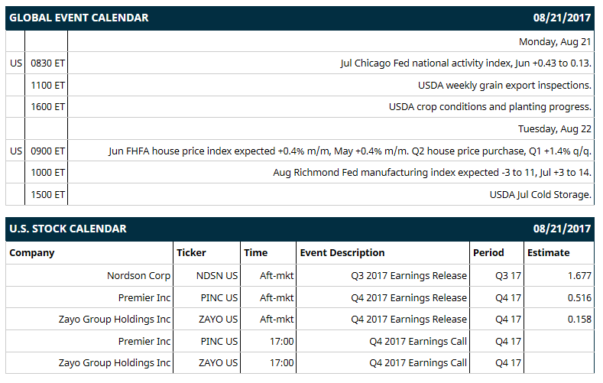Select Zayo Group's Q4 2017 Earnings Release
603x383 pixels.
point(409,320)
